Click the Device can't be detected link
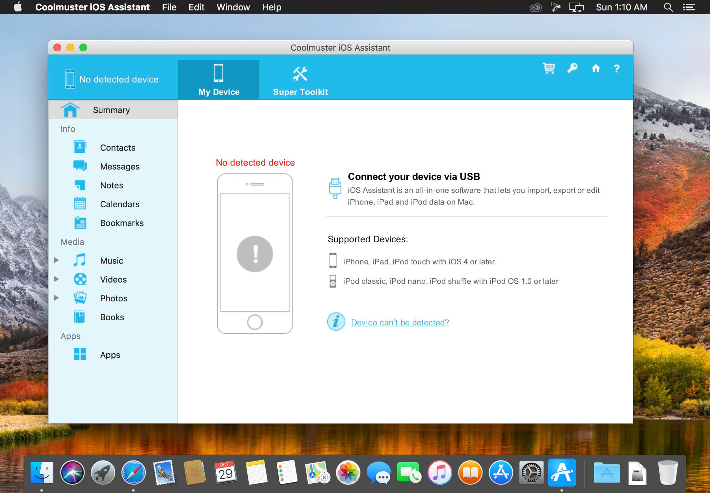 pyautogui.click(x=400, y=322)
